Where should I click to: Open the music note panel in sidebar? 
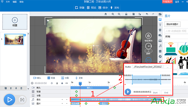click(160, 46)
